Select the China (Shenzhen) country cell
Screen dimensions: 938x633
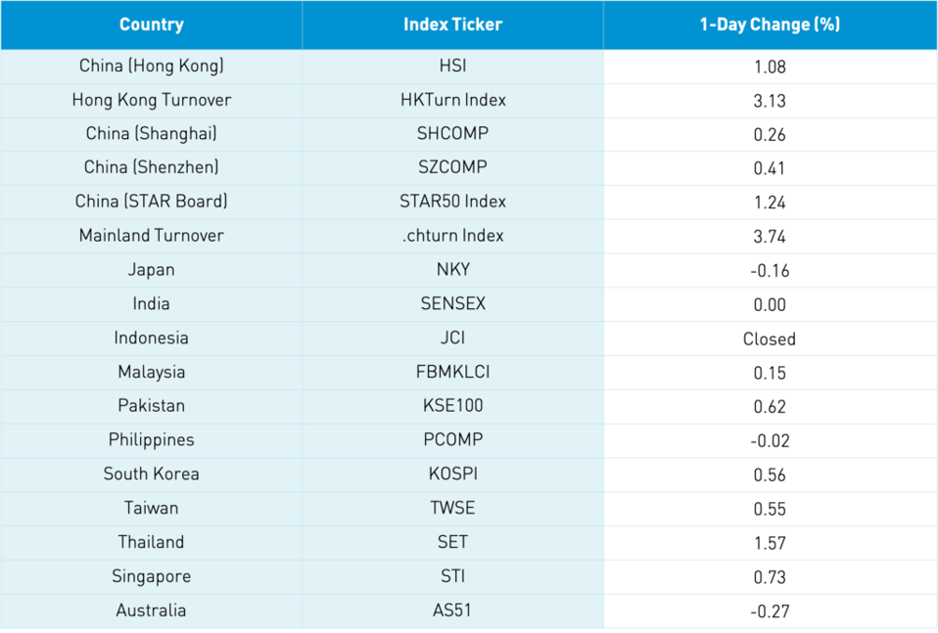click(x=151, y=168)
